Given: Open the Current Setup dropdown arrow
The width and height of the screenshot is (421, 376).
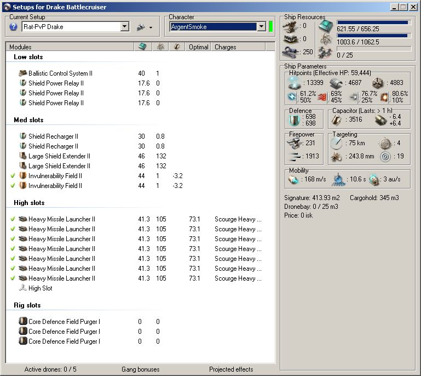Looking at the screenshot, I should (124, 27).
